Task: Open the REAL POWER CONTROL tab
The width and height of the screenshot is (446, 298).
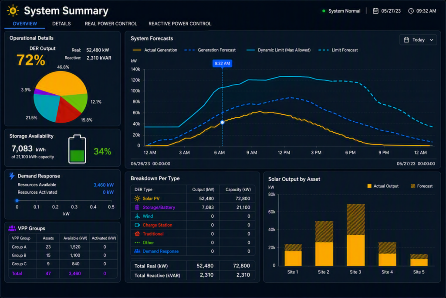Action: click(111, 24)
